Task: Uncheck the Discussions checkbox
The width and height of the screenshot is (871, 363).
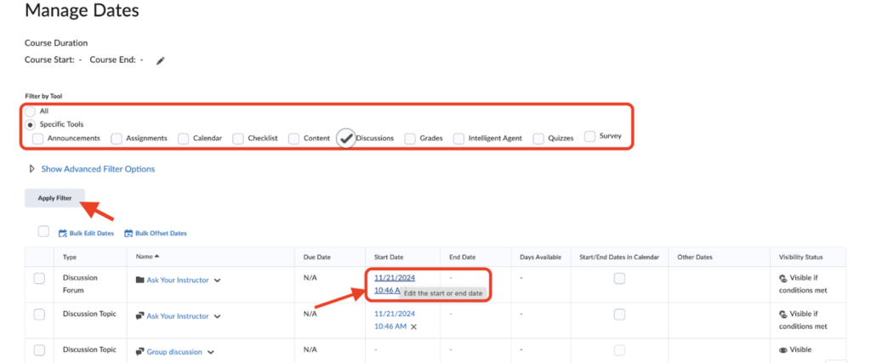Action: [345, 138]
